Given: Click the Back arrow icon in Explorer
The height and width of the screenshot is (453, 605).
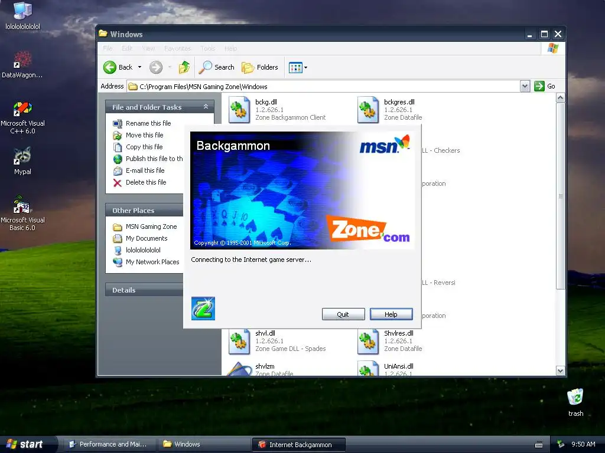Looking at the screenshot, I should (x=109, y=67).
